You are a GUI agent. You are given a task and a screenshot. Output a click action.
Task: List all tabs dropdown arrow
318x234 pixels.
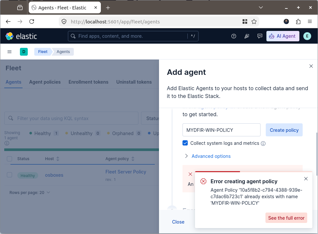click(261, 7)
